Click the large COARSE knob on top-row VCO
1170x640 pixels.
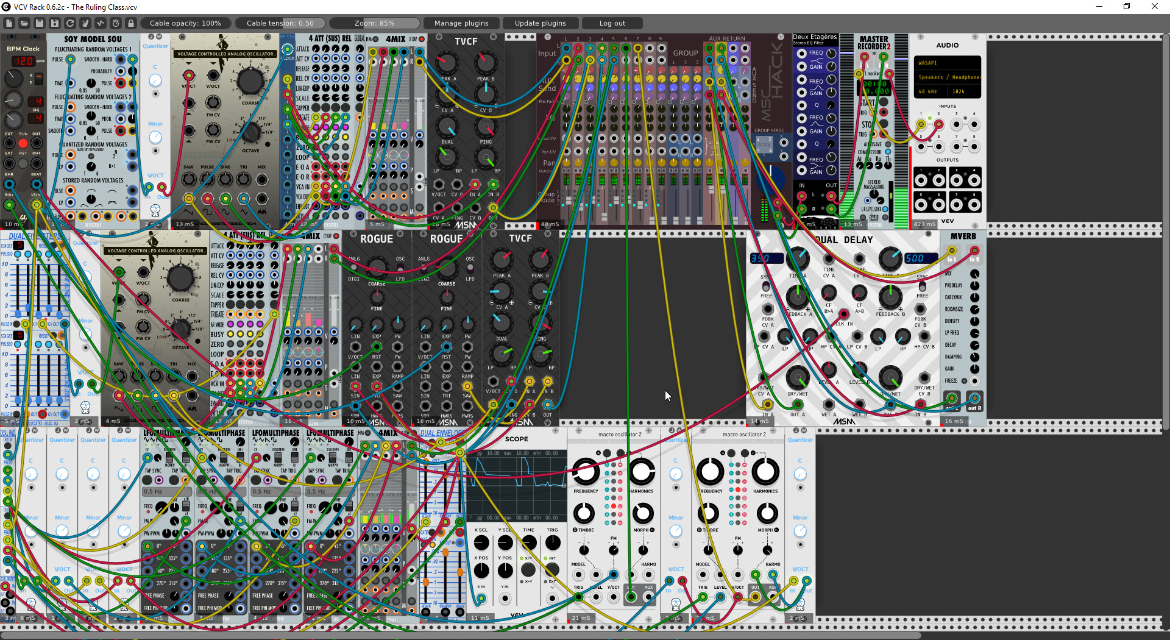point(250,80)
